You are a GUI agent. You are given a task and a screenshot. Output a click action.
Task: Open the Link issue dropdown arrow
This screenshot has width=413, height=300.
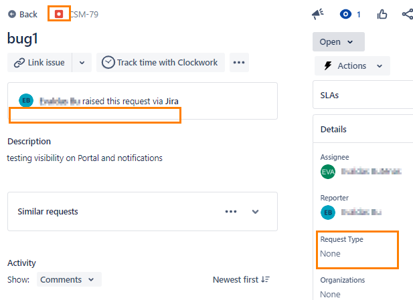[82, 63]
